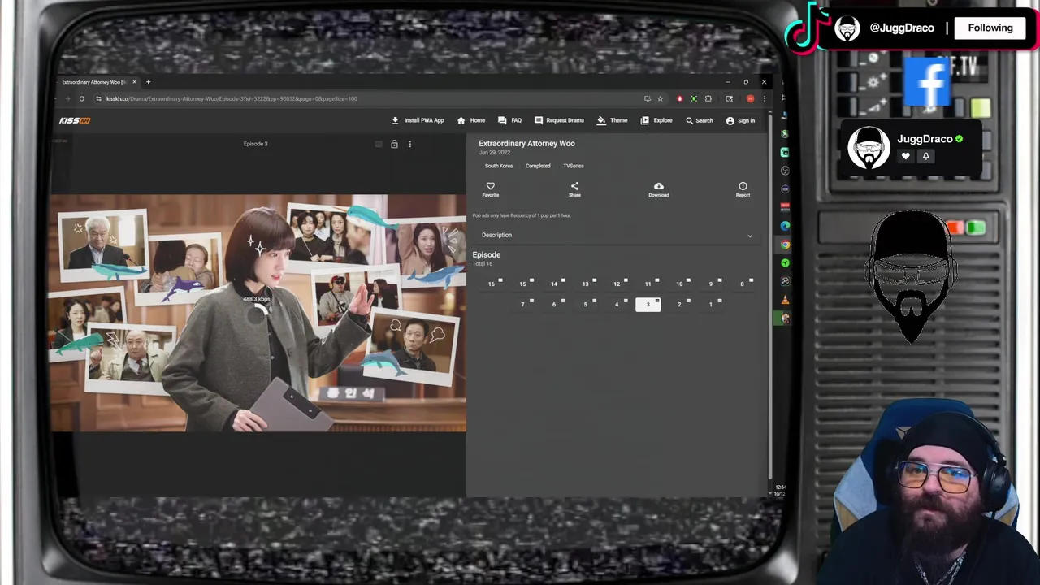Click the Chrome icon in the taskbar
1040x585 pixels.
pos(785,245)
